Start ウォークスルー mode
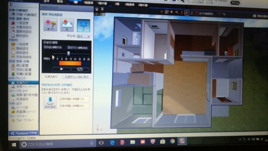268x151 pixels. pos(23,120)
